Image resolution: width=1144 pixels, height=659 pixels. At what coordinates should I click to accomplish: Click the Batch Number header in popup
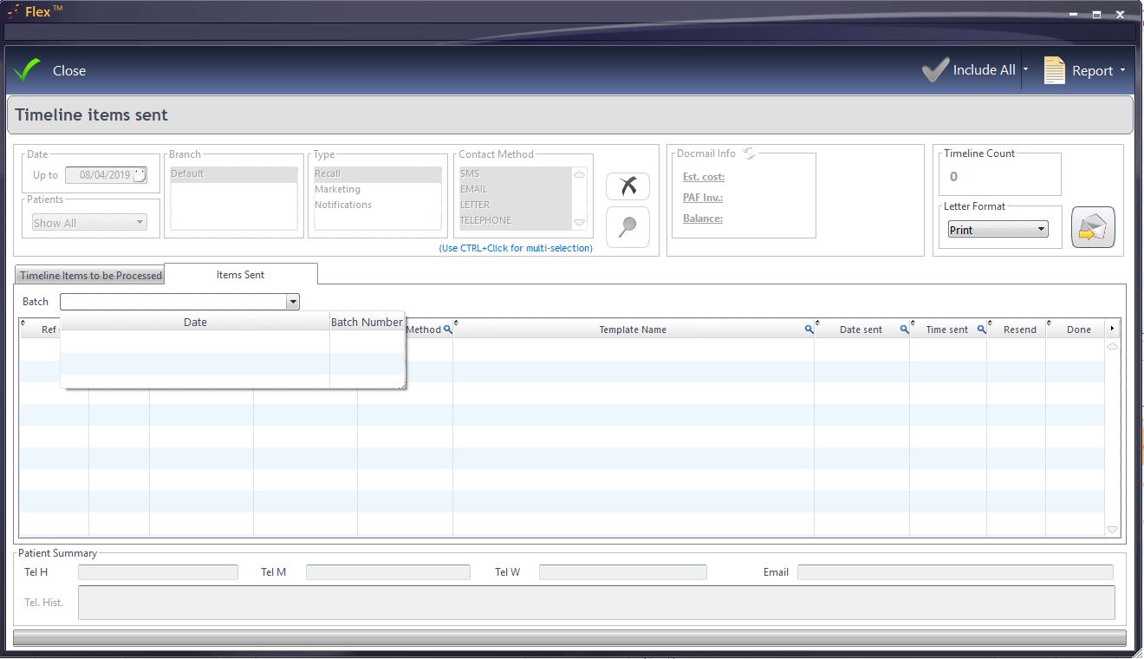(x=367, y=322)
